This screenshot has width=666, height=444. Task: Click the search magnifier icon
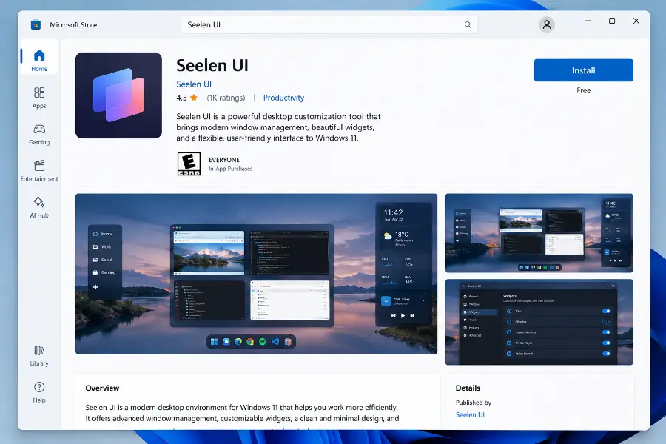click(468, 24)
